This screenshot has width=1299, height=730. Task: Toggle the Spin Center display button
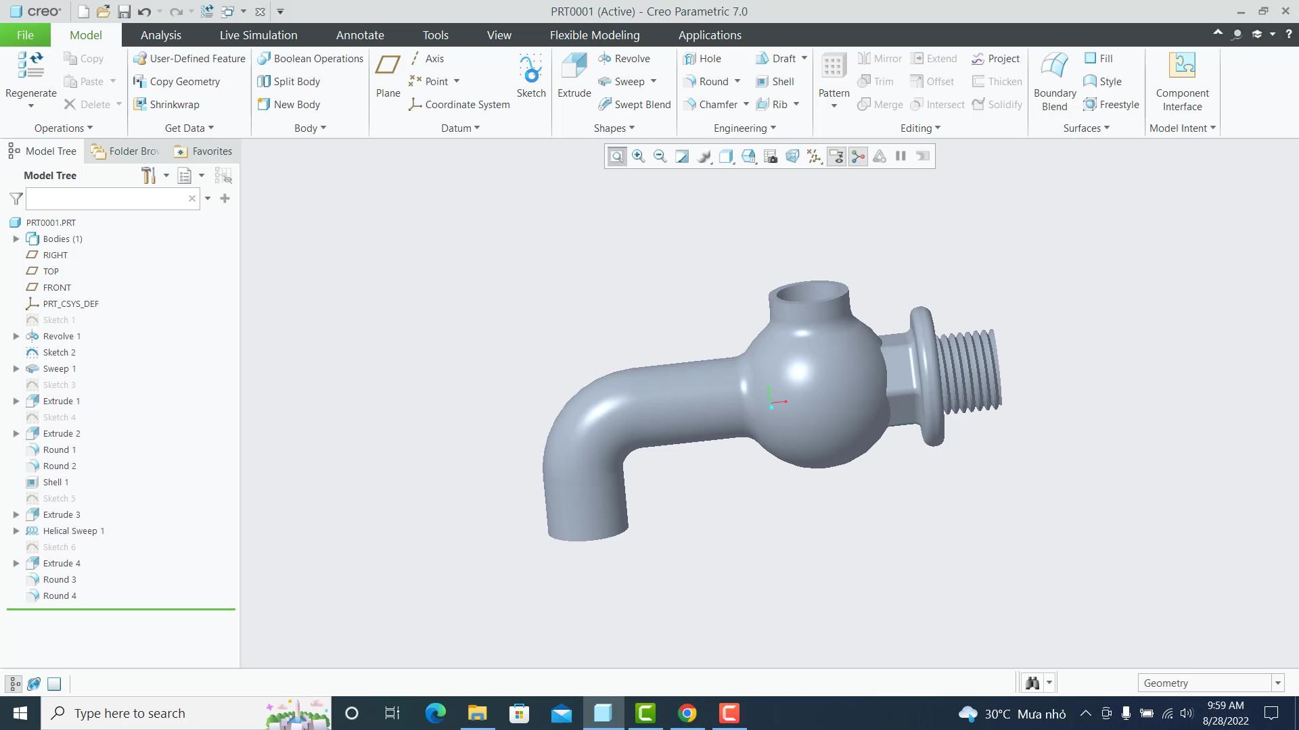pyautogui.click(x=858, y=157)
